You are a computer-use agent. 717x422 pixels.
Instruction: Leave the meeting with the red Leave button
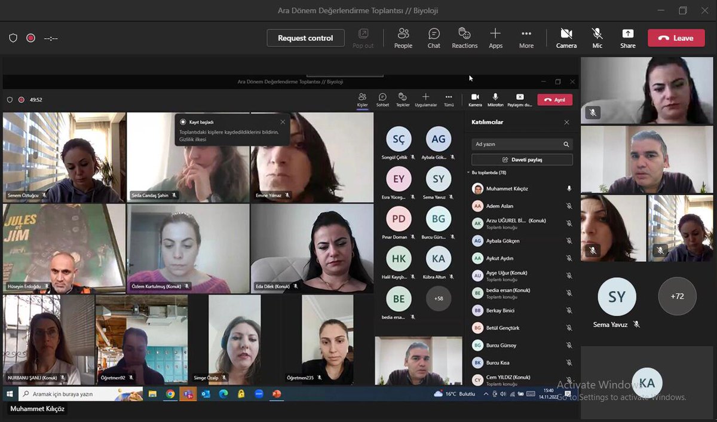click(676, 38)
